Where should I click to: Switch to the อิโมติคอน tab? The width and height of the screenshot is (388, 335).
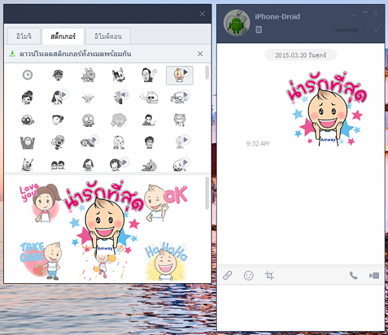click(108, 36)
